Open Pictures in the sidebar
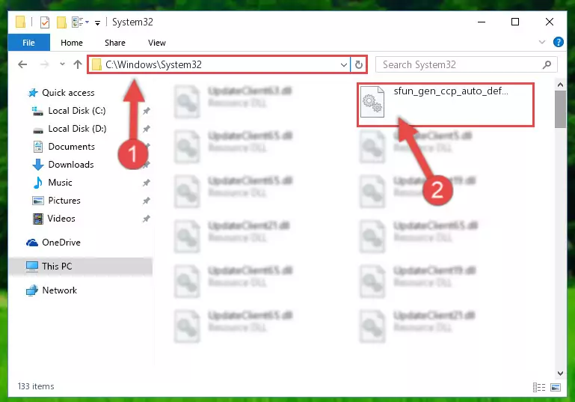The image size is (575, 402). tap(64, 201)
